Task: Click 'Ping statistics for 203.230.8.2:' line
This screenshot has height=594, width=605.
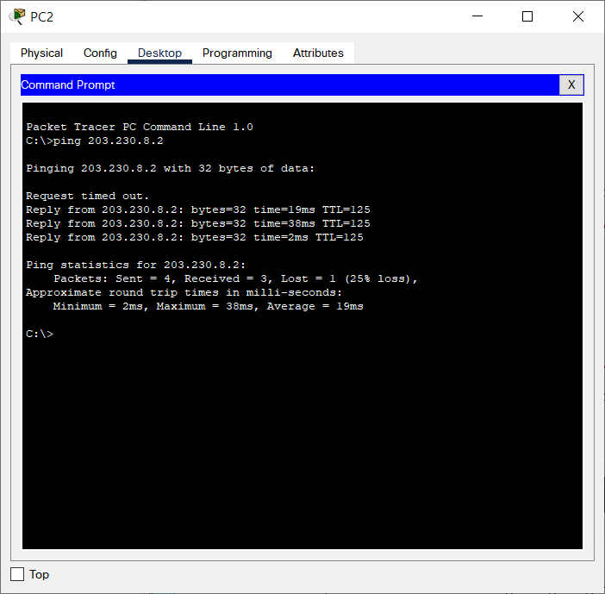Action: [136, 266]
